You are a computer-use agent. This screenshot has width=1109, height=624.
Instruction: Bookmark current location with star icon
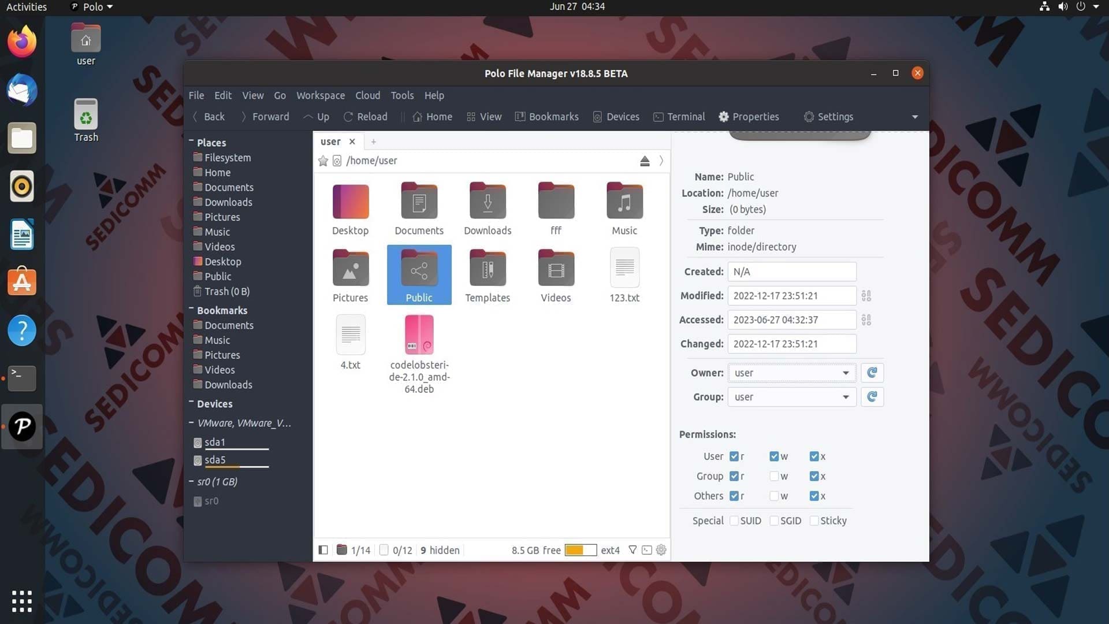323,161
